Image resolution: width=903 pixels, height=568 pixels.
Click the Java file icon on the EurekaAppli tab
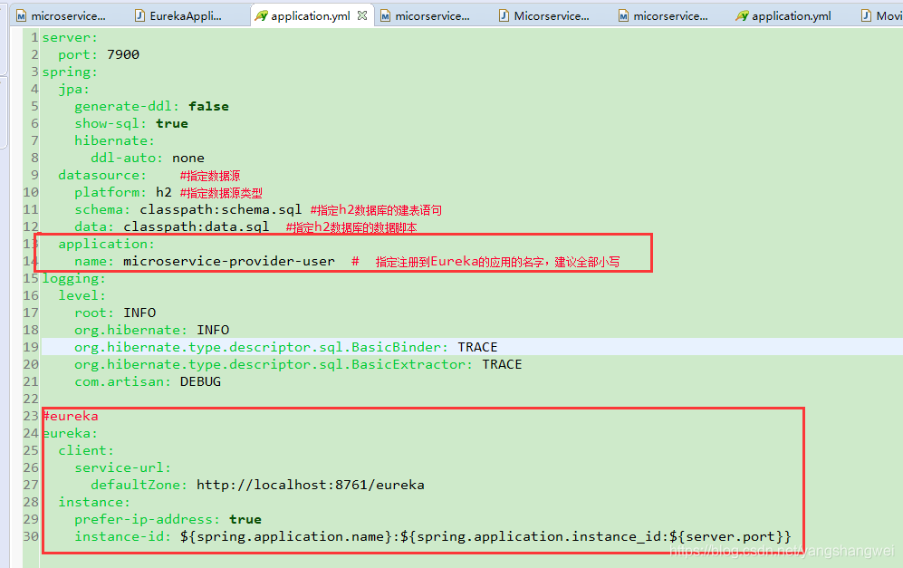click(139, 15)
